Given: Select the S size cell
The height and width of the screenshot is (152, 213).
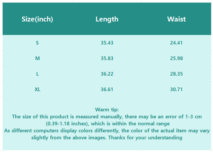Looking at the screenshot, I should [37, 43].
